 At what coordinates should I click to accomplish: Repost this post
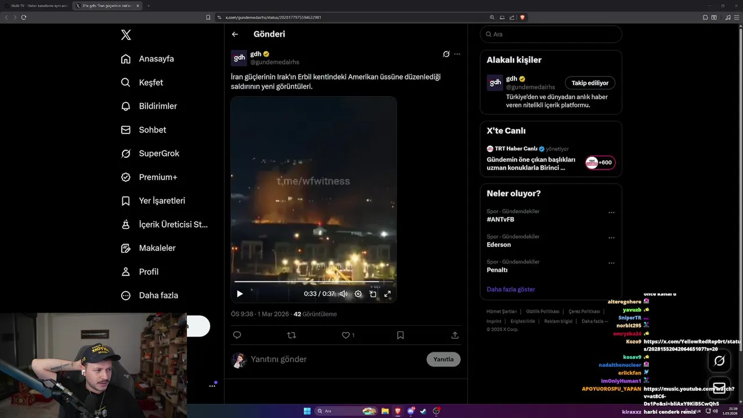[x=291, y=335]
